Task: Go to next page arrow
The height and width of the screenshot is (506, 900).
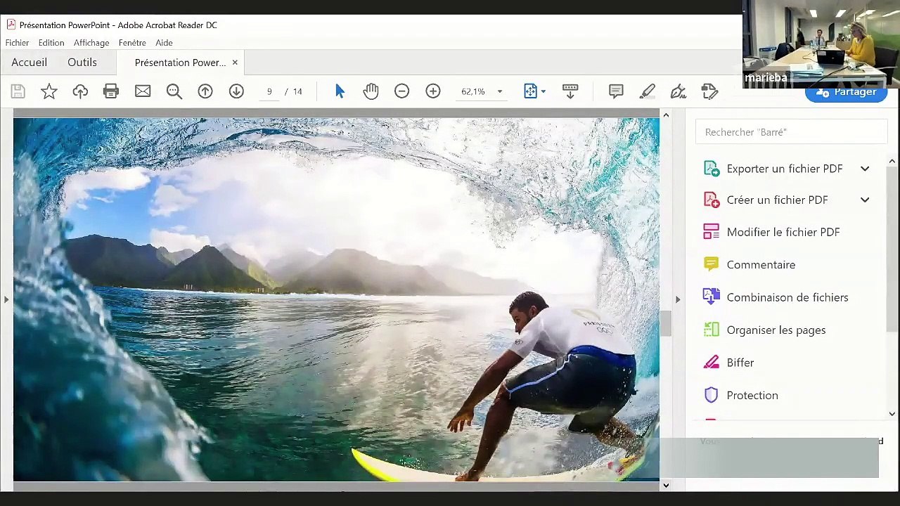Action: (x=236, y=91)
